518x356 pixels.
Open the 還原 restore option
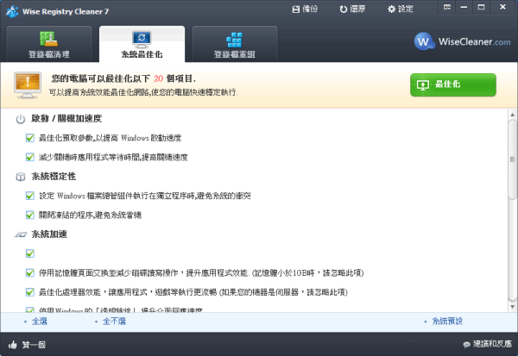(x=352, y=9)
